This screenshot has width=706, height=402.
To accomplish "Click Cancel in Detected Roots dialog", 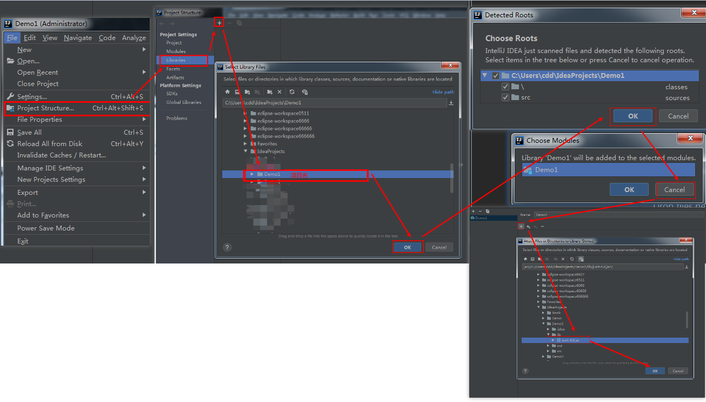I will tap(678, 116).
